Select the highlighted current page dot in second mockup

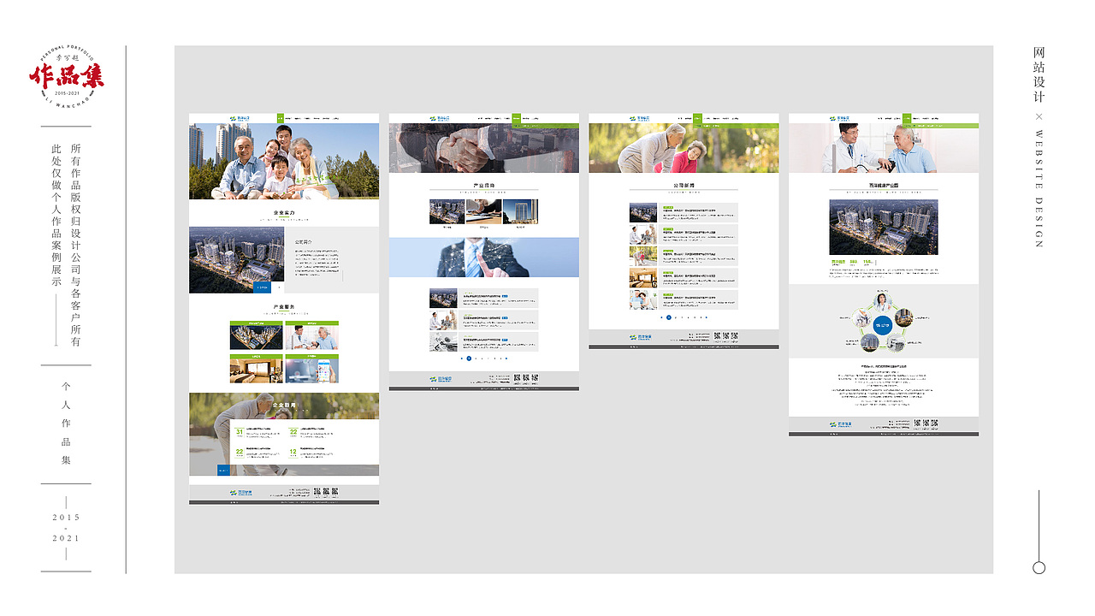coord(469,358)
